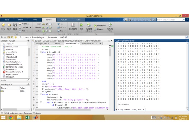Click the smart indent icon

(x=44, y=31)
